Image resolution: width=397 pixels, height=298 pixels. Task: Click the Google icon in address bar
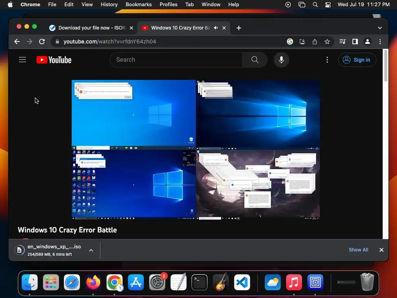290,42
